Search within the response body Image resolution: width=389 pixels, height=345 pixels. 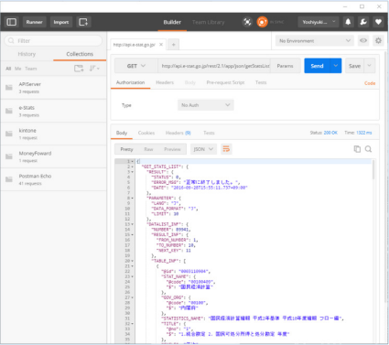[x=368, y=149]
